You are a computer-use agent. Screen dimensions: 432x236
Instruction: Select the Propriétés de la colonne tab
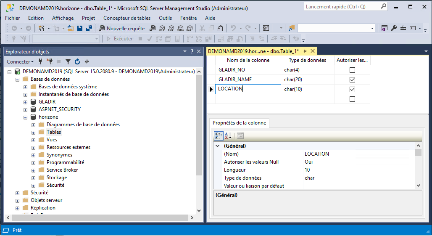239,123
